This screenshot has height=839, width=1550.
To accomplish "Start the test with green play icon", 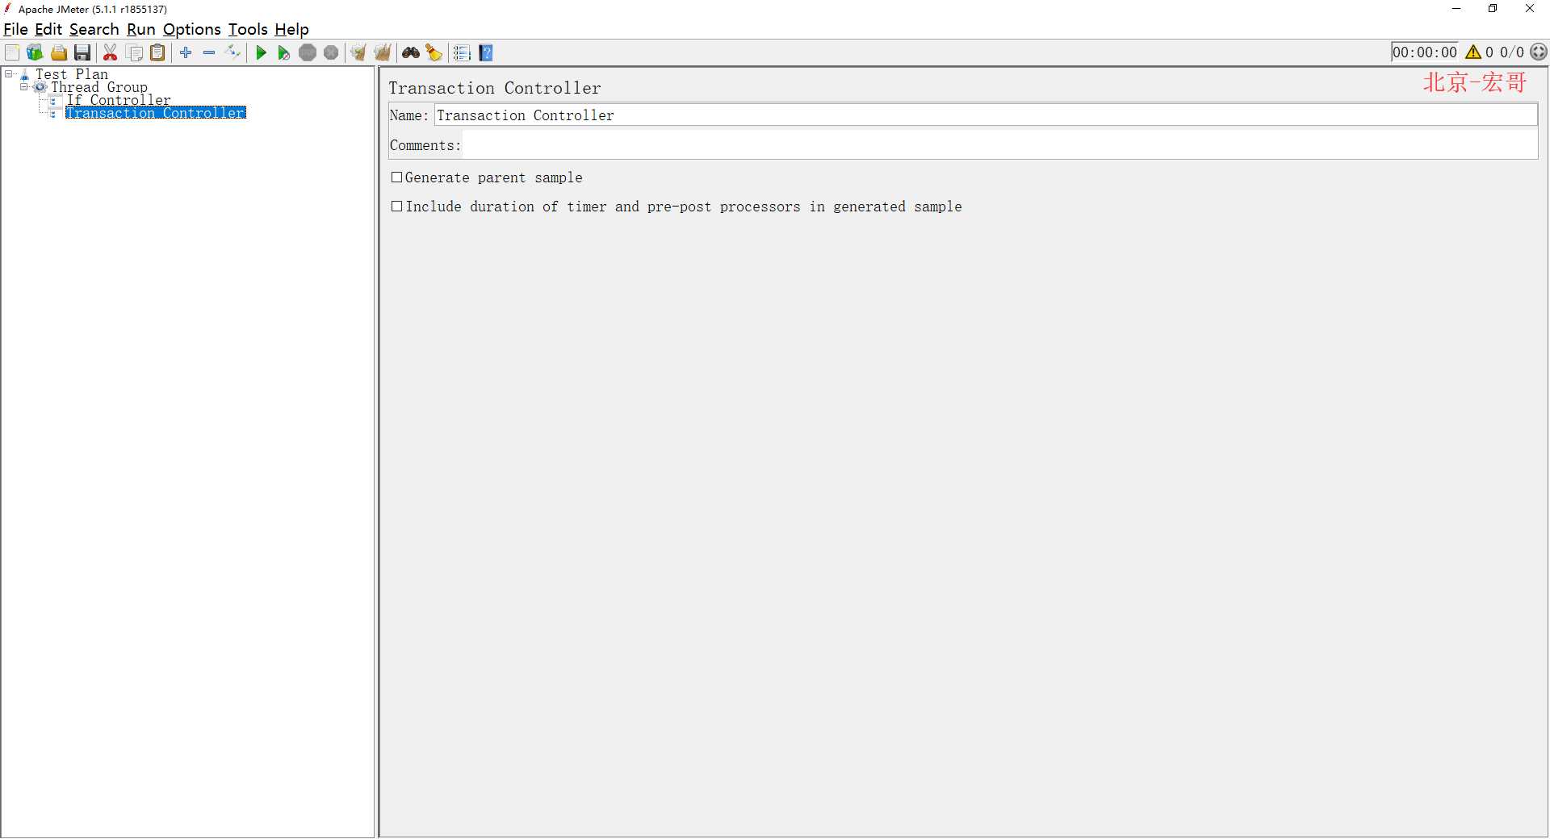I will point(261,52).
